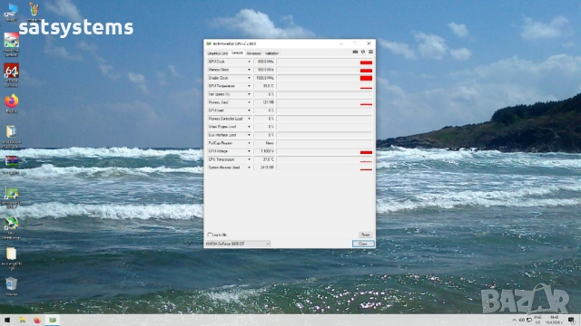Open the GPU Clock sensor dropdown
This screenshot has width=581, height=326.
pyautogui.click(x=249, y=62)
